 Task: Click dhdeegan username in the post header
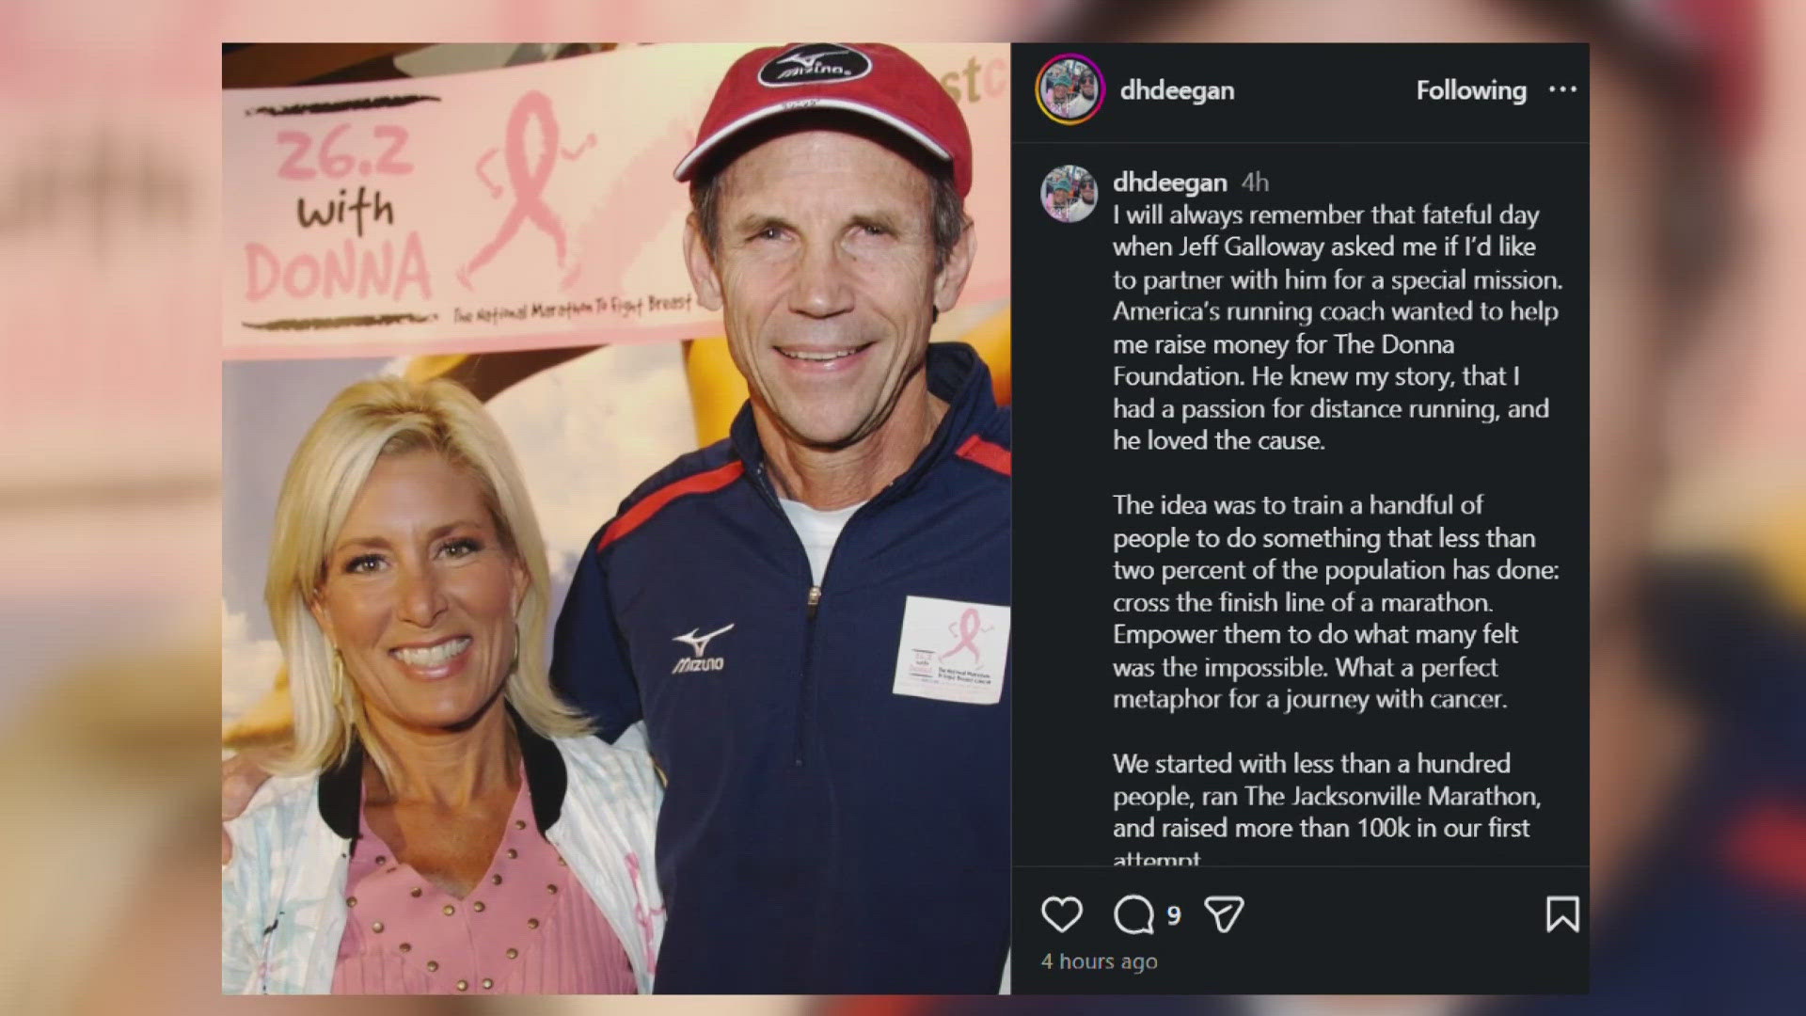[x=1177, y=90]
